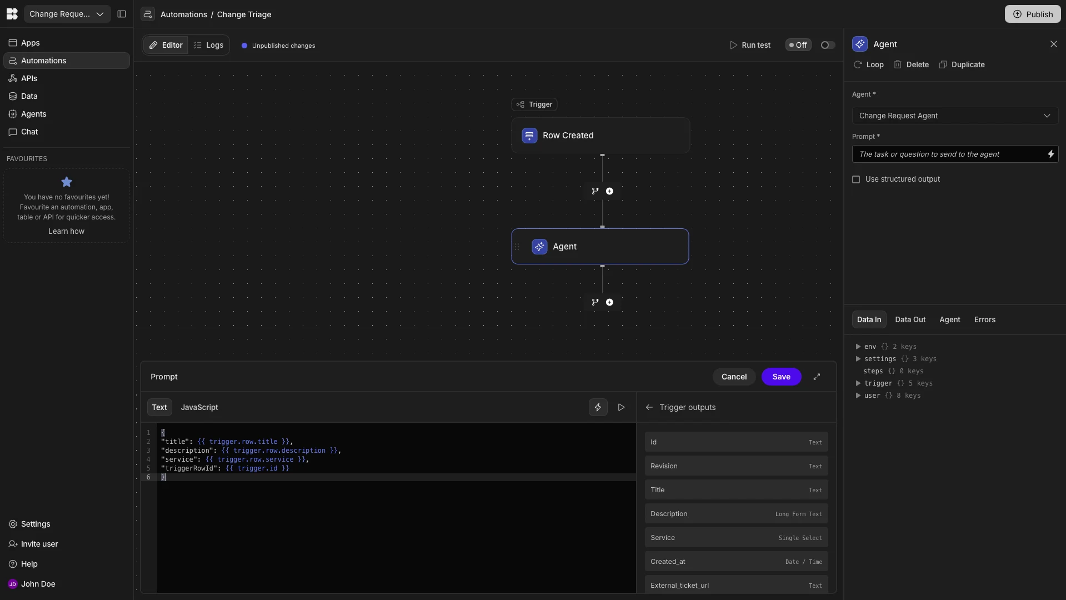Select the Text mode tab
Screen dimensions: 1066x600
point(159,407)
